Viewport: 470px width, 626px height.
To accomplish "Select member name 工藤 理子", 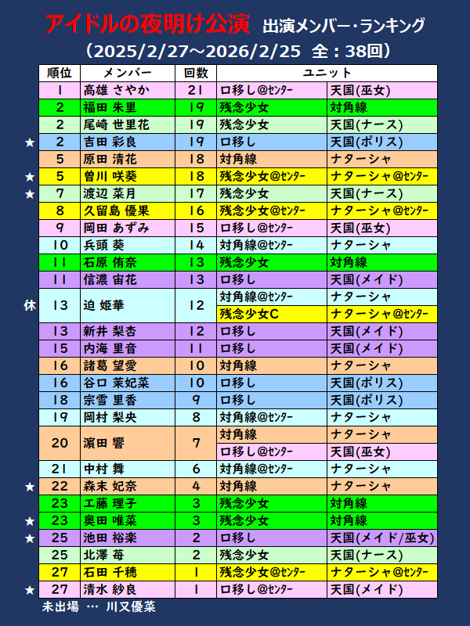I will point(110,503).
